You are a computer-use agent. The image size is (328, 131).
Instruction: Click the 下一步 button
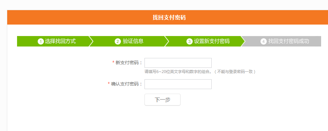point(162,100)
